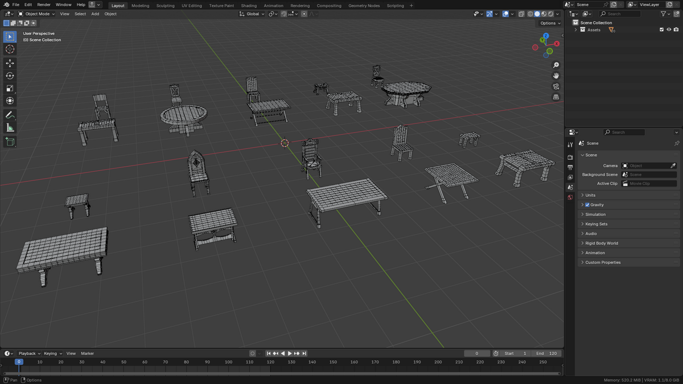Select the Move tool in toolbar
683x384 pixels.
(x=10, y=63)
